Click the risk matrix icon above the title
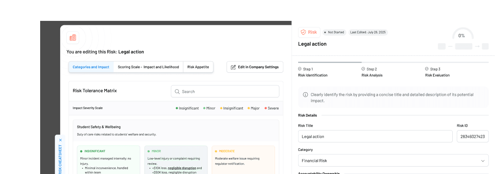Viewport: 495px width, 174px height. [x=72, y=38]
